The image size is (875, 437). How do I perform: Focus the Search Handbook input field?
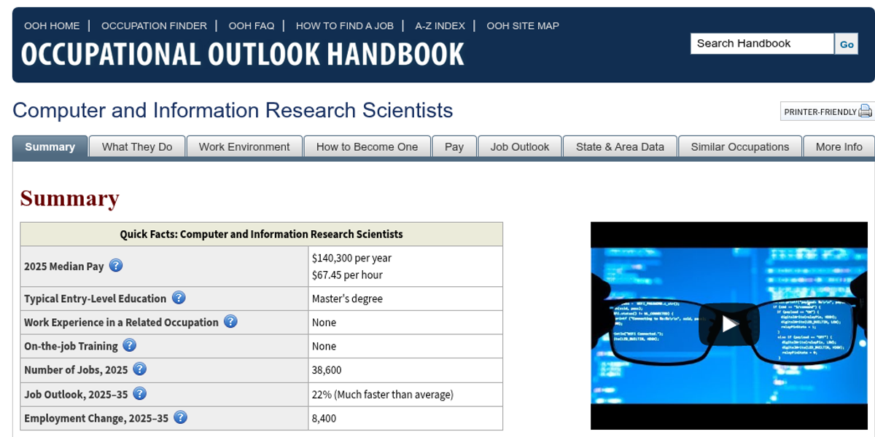point(762,44)
